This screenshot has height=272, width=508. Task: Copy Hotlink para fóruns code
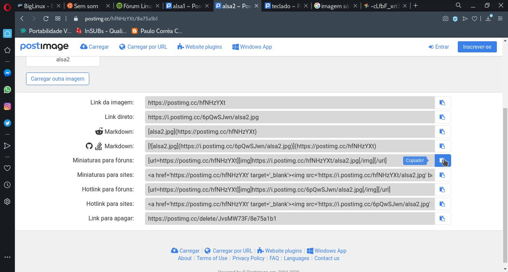tap(443, 190)
